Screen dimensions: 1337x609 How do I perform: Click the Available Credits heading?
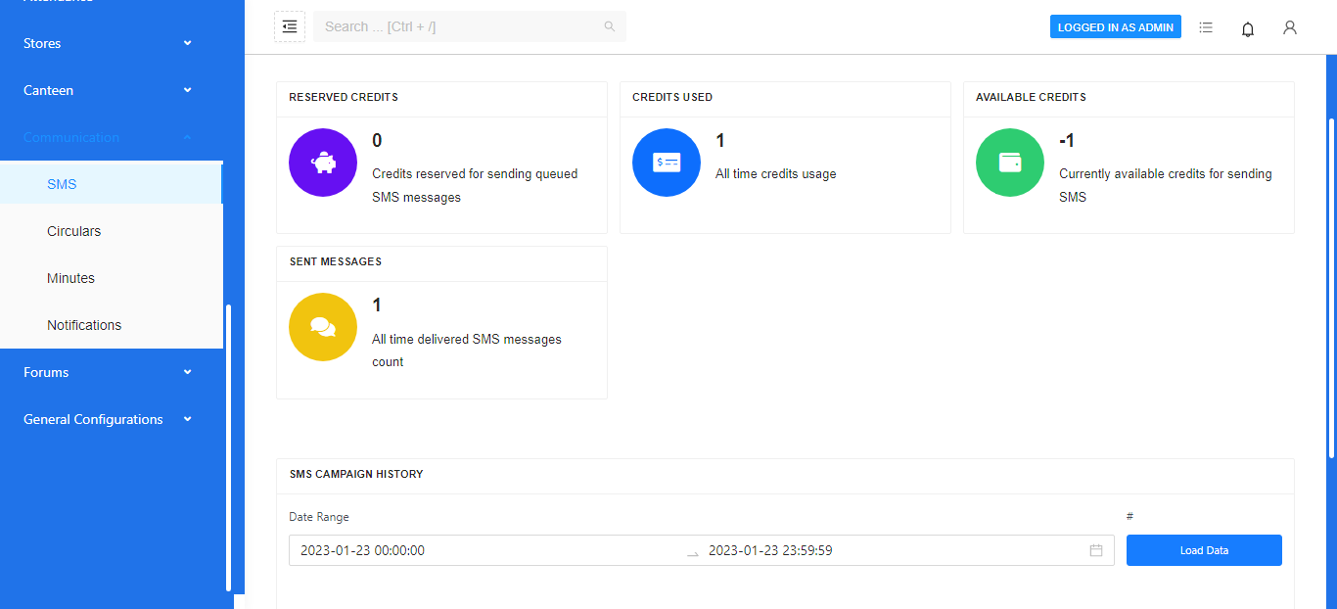pos(1031,98)
